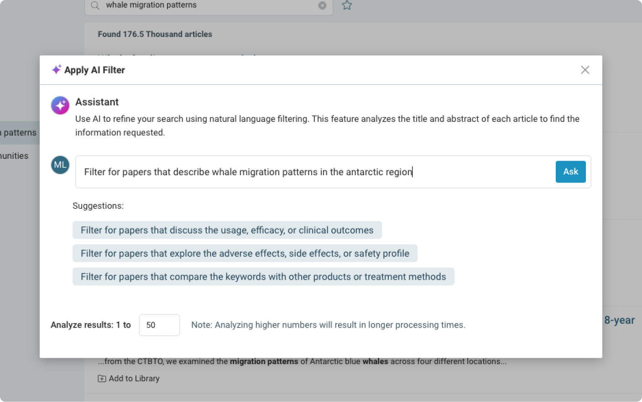Click the Antarctic blue whales result snippet
The image size is (642, 402).
point(302,361)
